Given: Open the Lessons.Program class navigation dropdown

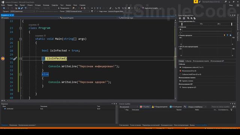Looking at the screenshot, I should pos(89,18).
